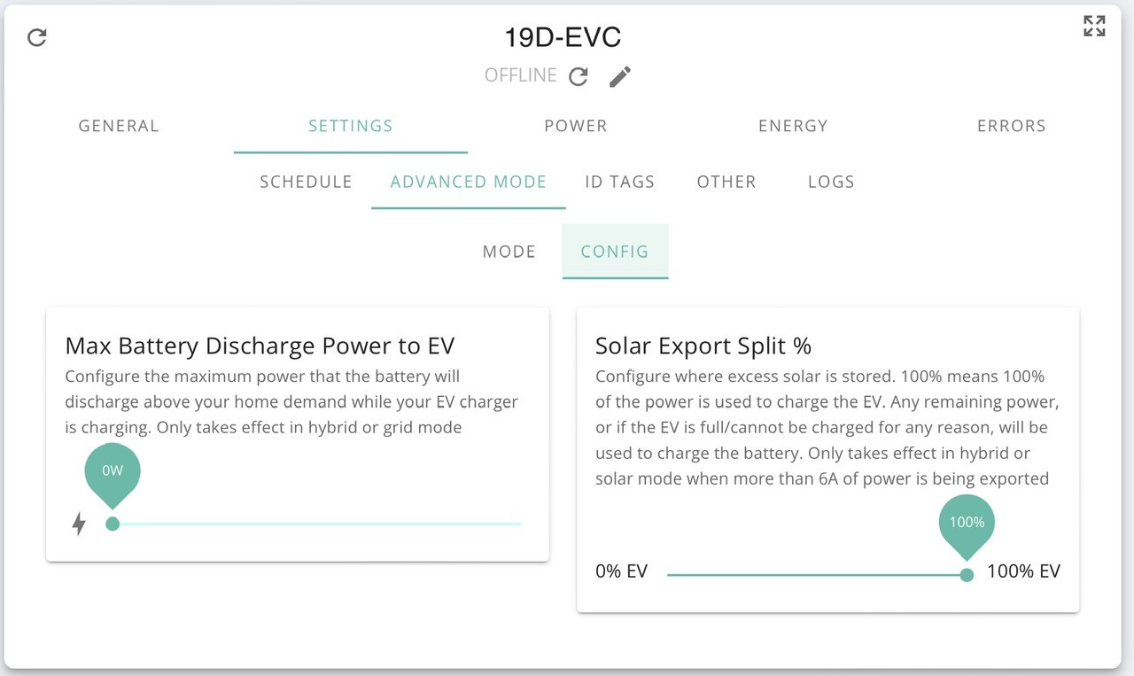Select the SETTINGS tab

pos(351,126)
